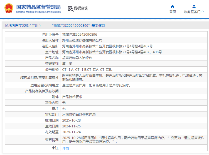Select the 结构及组成 description text
Viewport: 209px width, 155px height.
[x=132, y=77]
